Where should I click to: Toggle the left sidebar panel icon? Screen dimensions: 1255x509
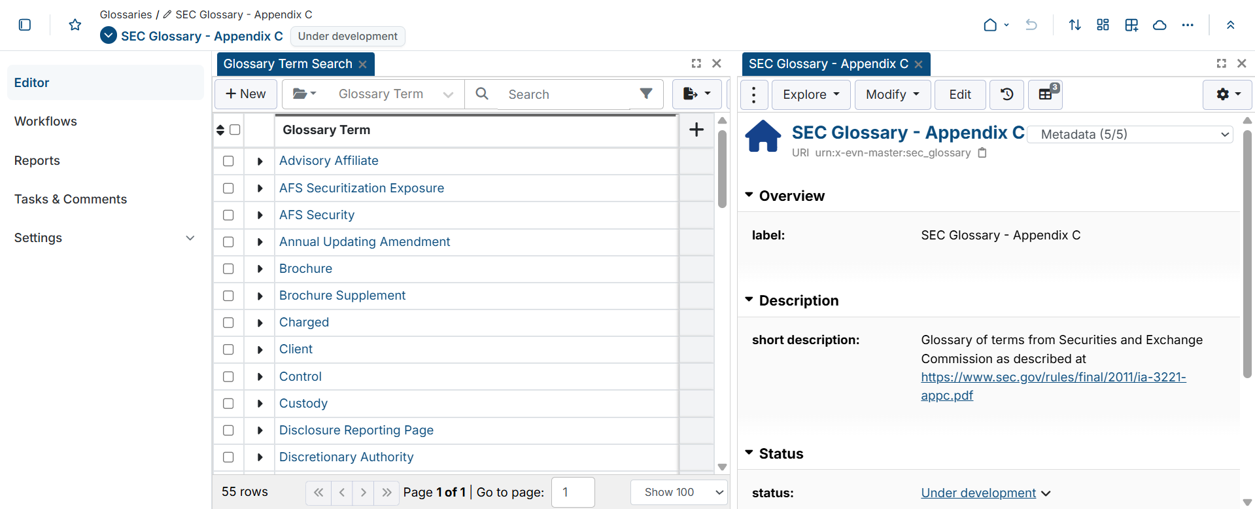tap(25, 25)
